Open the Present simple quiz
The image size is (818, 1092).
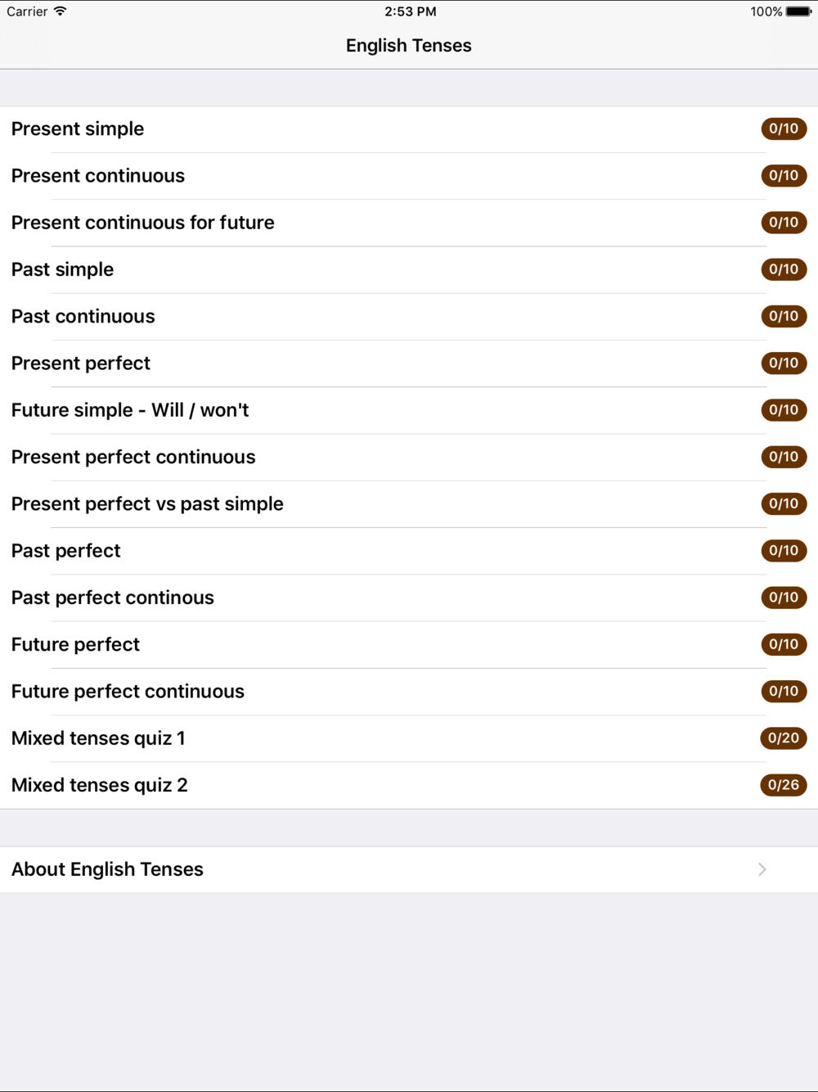[78, 129]
